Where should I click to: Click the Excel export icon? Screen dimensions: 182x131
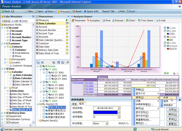coord(127,11)
